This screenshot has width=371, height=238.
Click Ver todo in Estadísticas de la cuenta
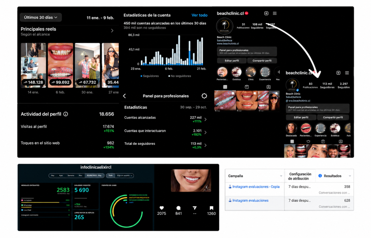tap(199, 15)
